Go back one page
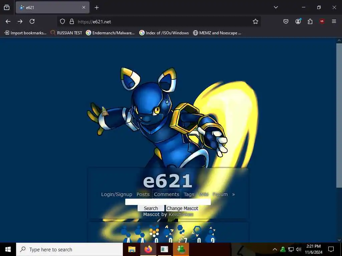This screenshot has height=256, width=342. click(x=8, y=21)
